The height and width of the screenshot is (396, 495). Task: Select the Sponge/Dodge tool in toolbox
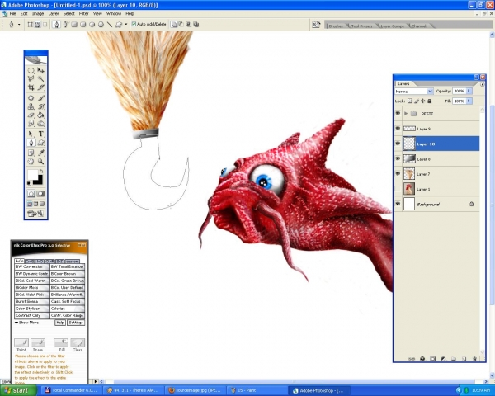pyautogui.click(x=41, y=124)
